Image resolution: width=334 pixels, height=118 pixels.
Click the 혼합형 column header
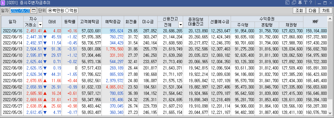tap(267, 25)
